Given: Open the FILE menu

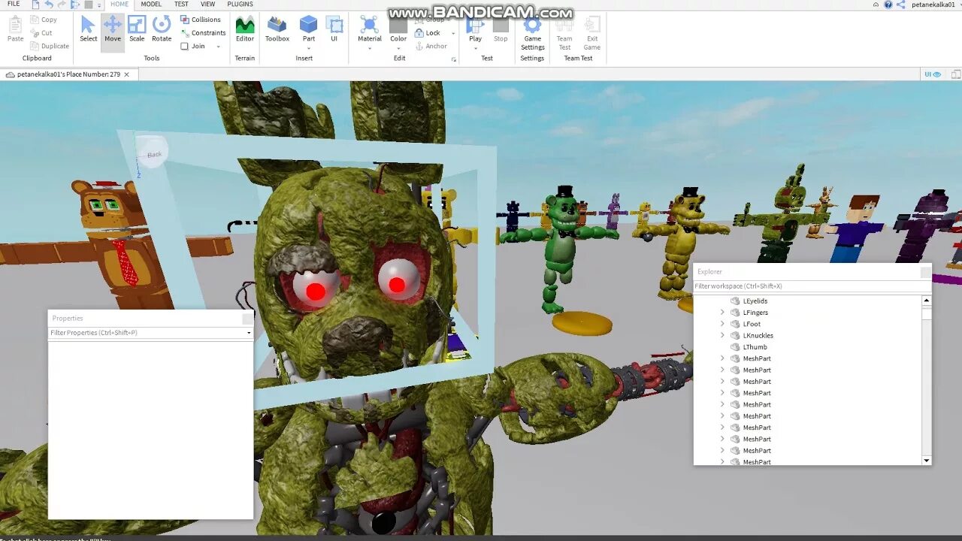Looking at the screenshot, I should click(14, 5).
